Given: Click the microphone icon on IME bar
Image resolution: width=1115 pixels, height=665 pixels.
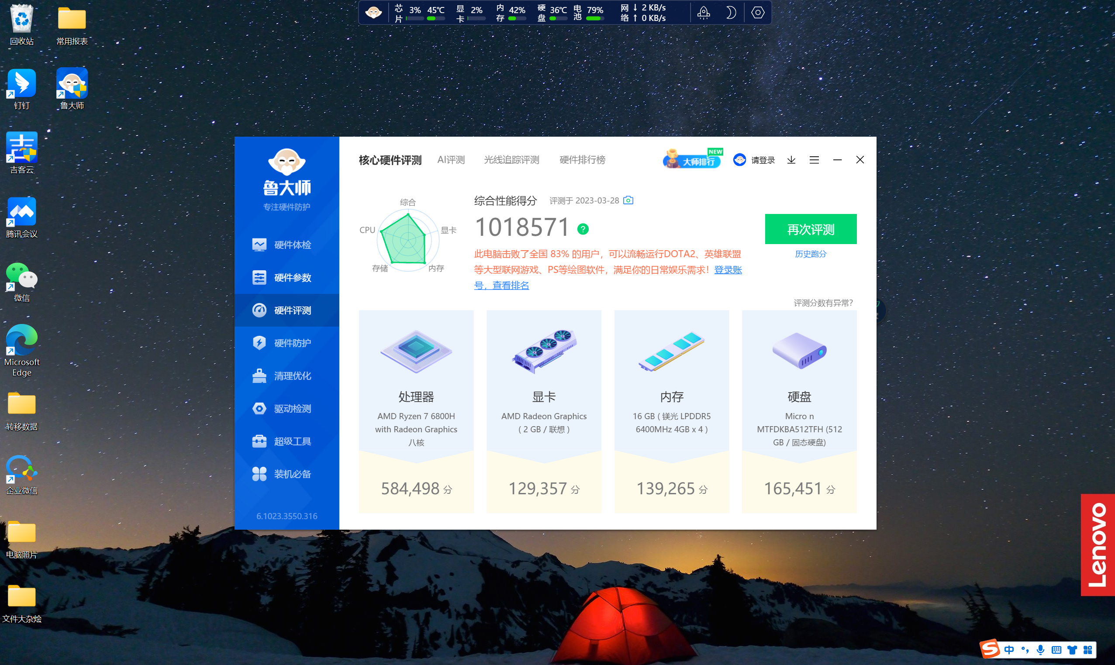Looking at the screenshot, I should (x=1041, y=650).
